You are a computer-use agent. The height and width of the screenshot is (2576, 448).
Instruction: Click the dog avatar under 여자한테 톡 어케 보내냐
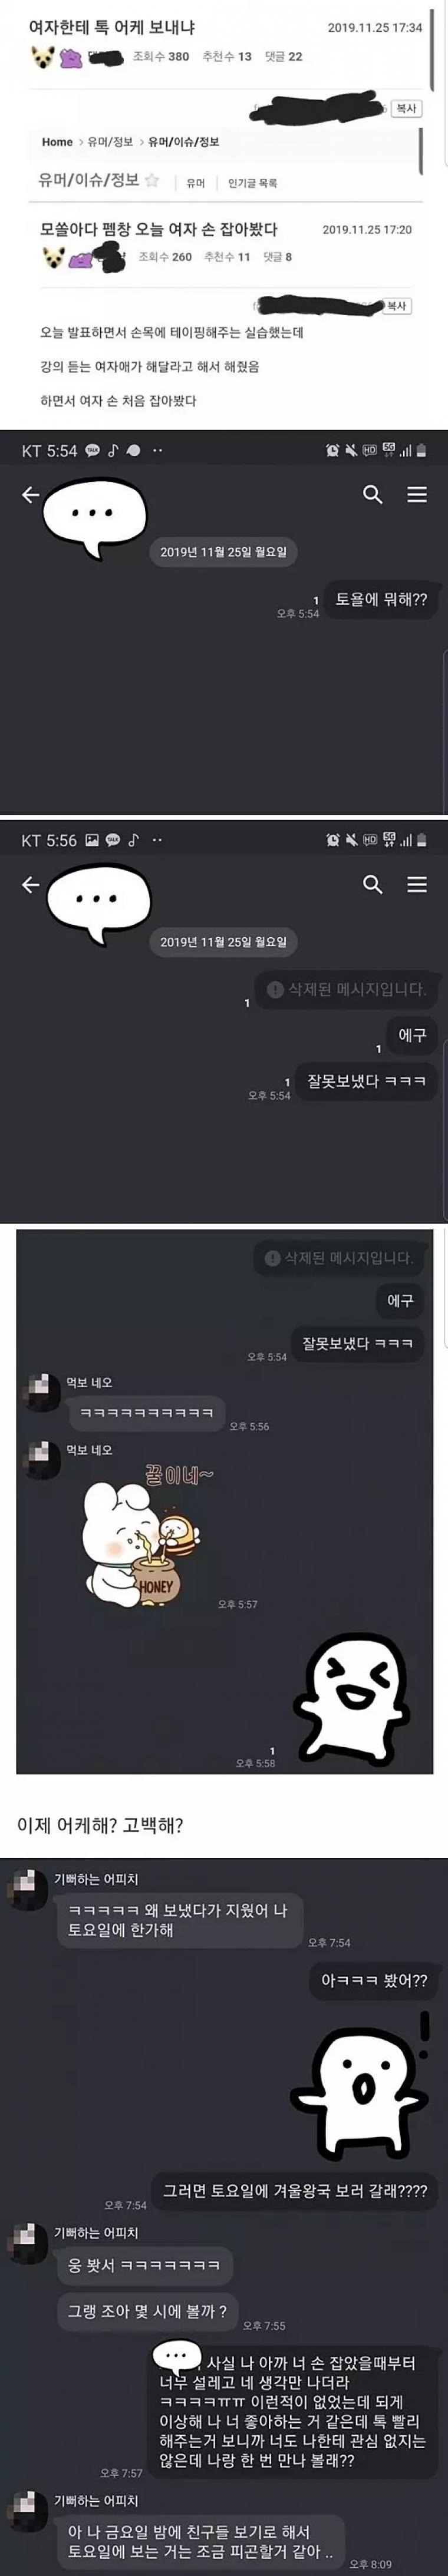pyautogui.click(x=42, y=57)
